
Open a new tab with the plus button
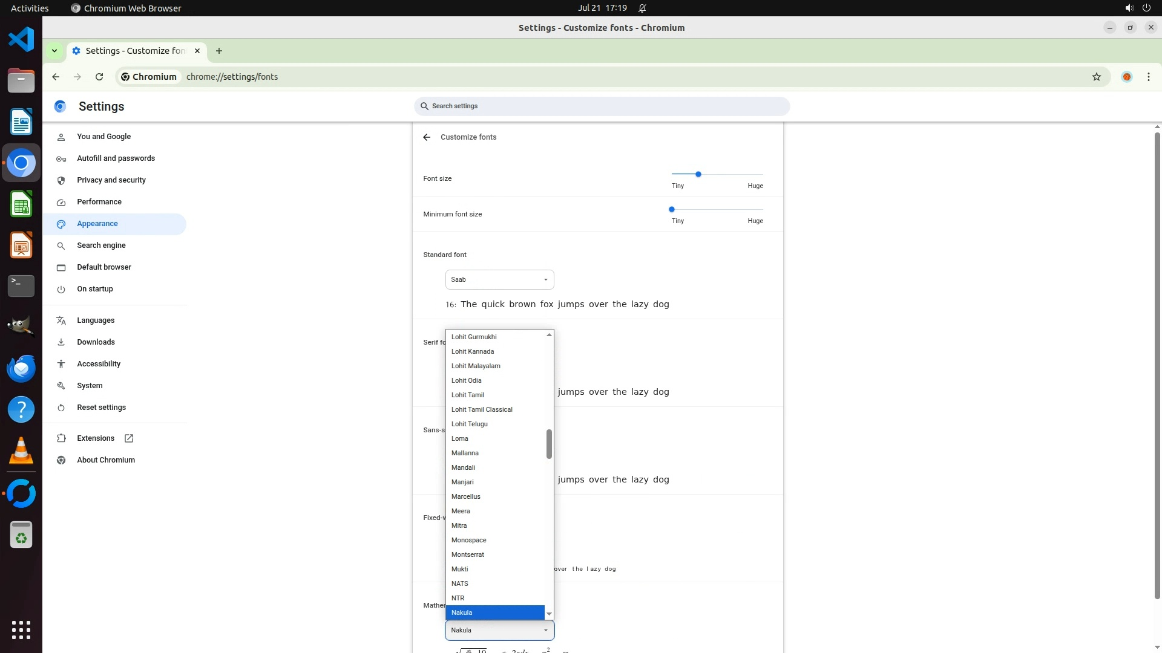(x=219, y=51)
